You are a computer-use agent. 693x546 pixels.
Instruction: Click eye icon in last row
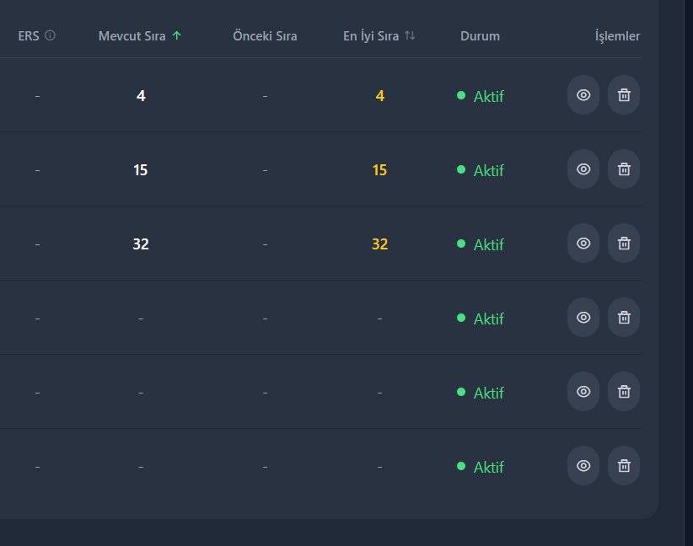[583, 466]
